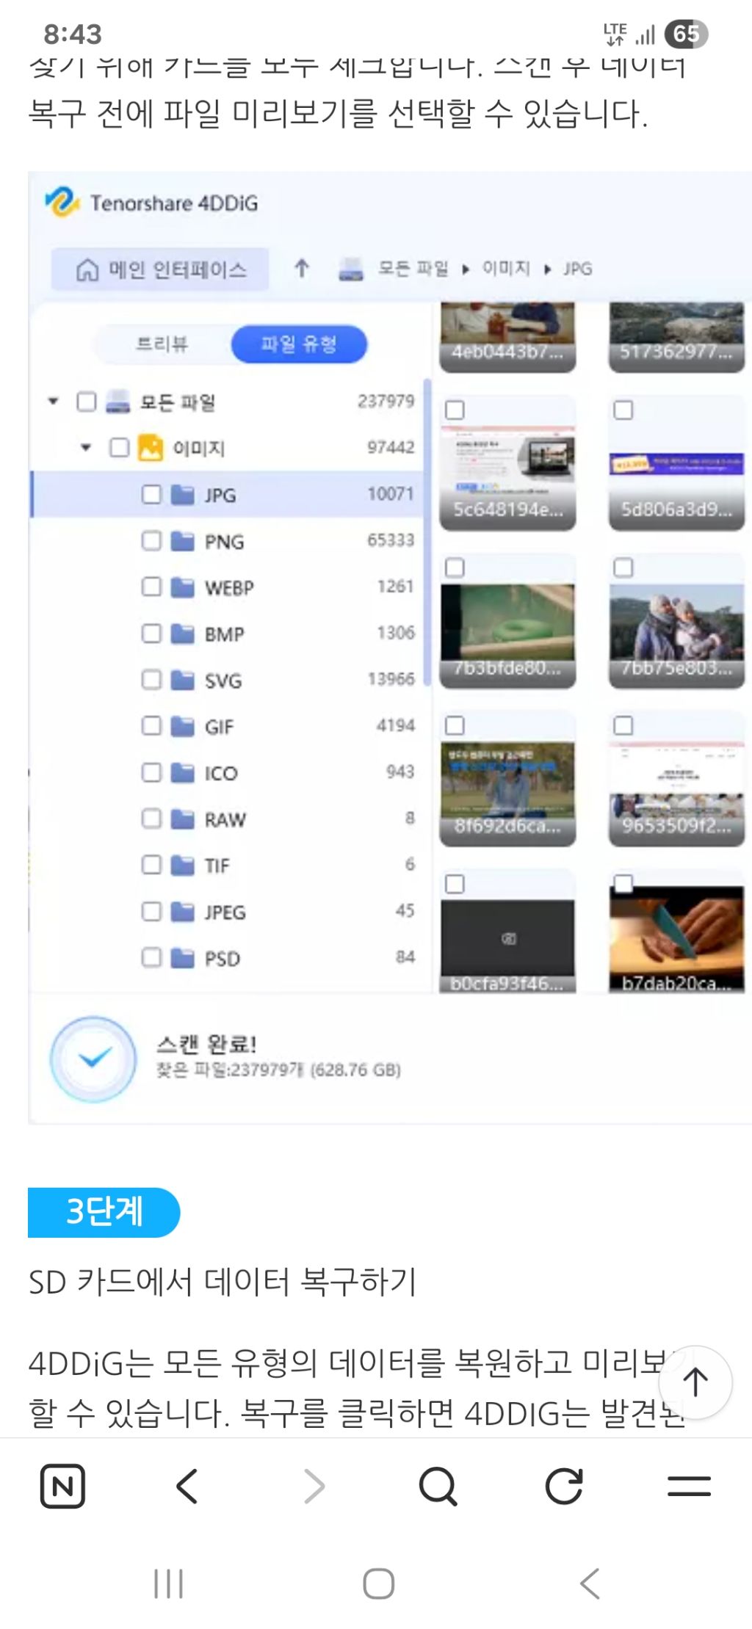Viewport: 752px width, 1629px height.
Task: Check the JPG folder checkbox
Action: [x=151, y=494]
